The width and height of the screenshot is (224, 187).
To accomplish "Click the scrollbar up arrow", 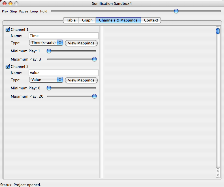I will [x=218, y=171].
